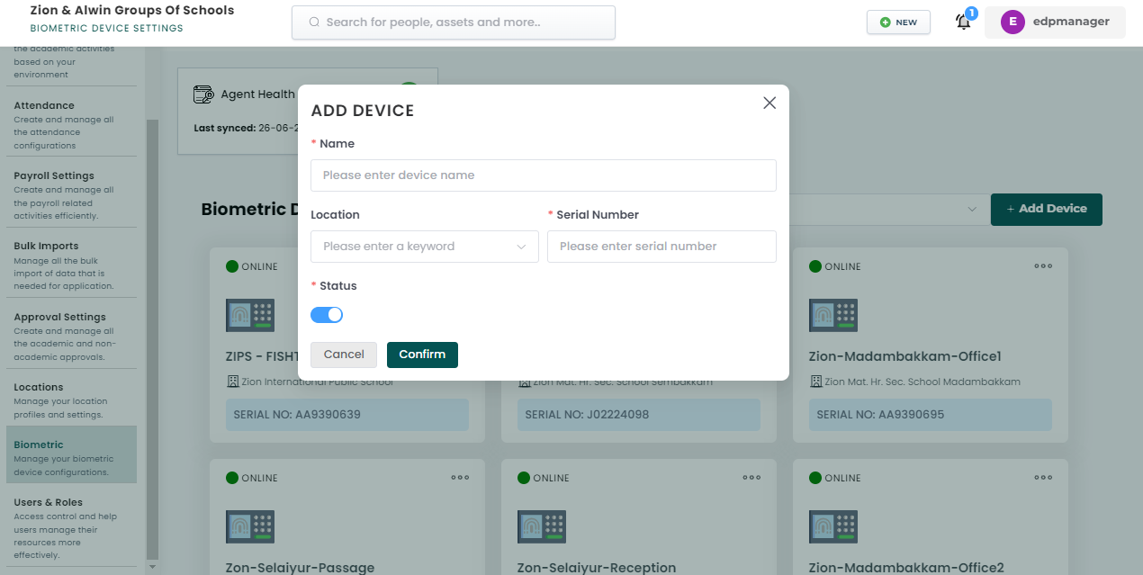This screenshot has height=575, width=1143.
Task: Click building icon beside Zion International Public School
Action: pyautogui.click(x=232, y=382)
